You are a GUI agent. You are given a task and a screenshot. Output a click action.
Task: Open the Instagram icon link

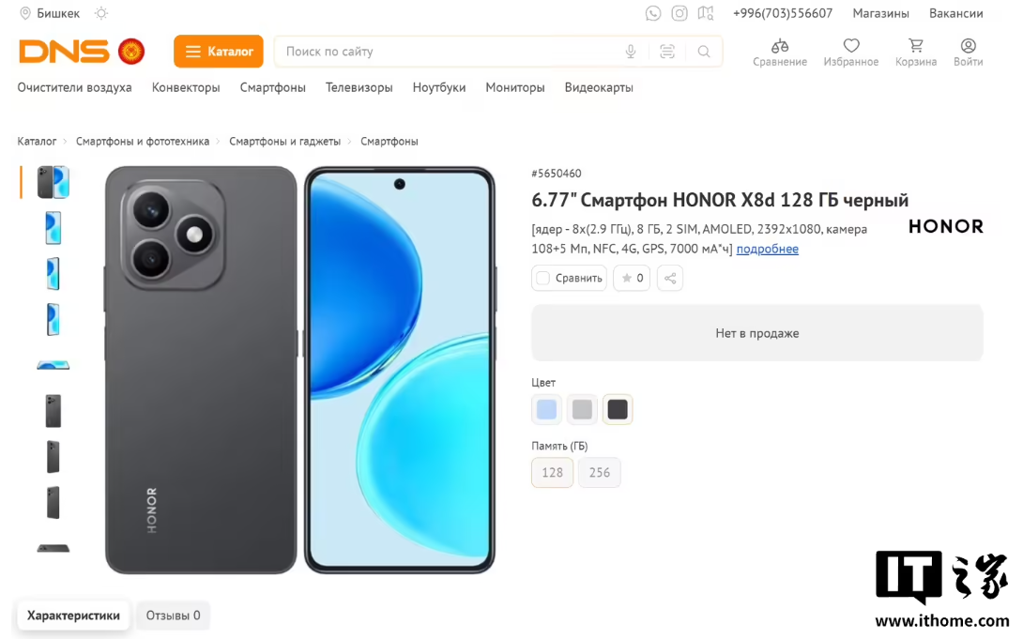tap(679, 13)
